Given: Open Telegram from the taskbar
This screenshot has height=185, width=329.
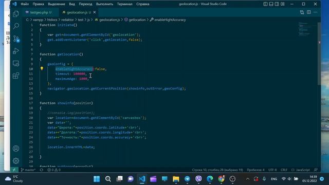Looking at the screenshot, I should [x=187, y=179].
